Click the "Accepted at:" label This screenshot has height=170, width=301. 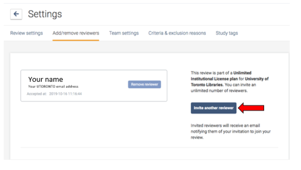pos(37,93)
